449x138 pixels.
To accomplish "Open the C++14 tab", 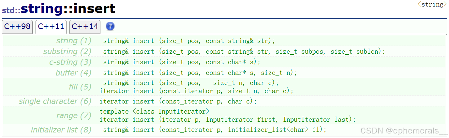I will 85,27.
